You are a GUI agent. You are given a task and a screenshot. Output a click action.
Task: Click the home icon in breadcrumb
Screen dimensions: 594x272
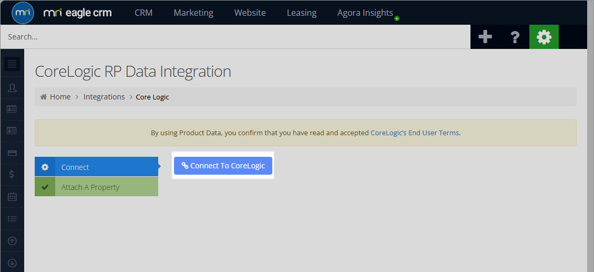tap(44, 97)
